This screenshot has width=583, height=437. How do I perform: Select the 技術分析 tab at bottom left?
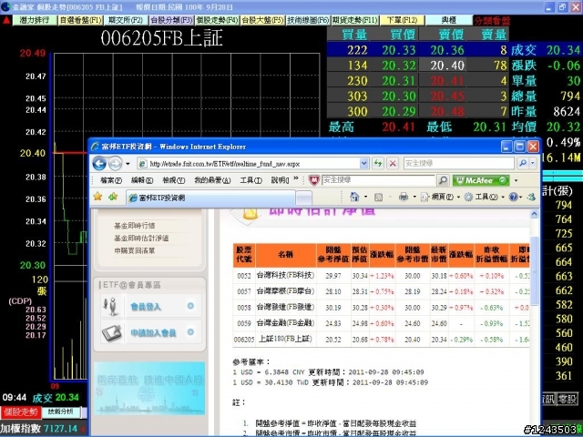tap(61, 412)
